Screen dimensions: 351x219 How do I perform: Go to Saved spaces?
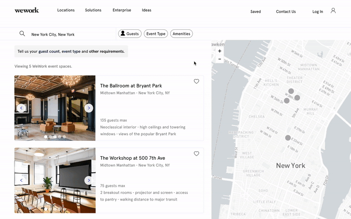255,12
